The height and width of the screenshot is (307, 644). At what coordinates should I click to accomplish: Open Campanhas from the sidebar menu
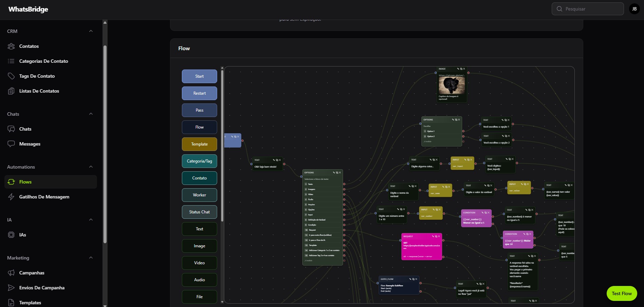pyautogui.click(x=32, y=273)
